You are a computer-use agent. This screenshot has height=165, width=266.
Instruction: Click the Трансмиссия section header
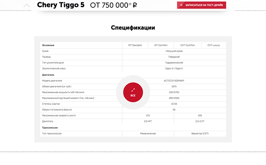click(50, 128)
